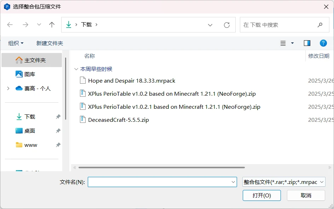Focus the 文件名(N) input field
The width and height of the screenshot is (334, 209).
point(162,182)
